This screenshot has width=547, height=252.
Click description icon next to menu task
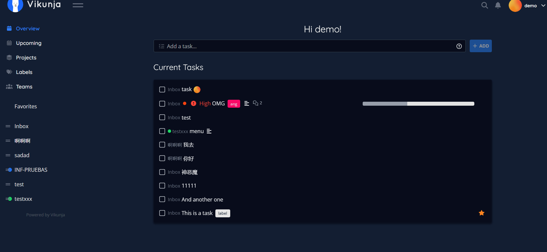(209, 131)
